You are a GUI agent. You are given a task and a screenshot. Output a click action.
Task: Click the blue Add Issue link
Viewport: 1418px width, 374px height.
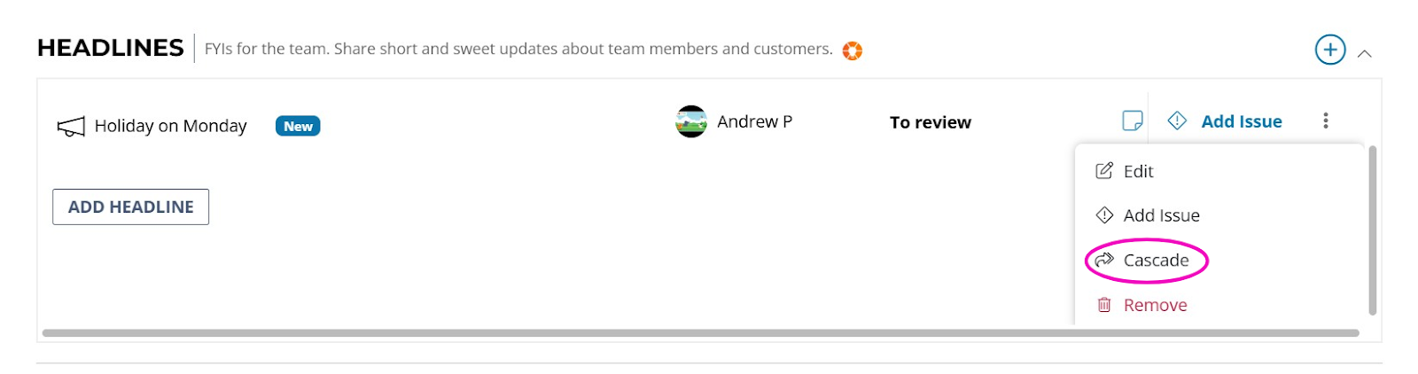pos(1241,121)
